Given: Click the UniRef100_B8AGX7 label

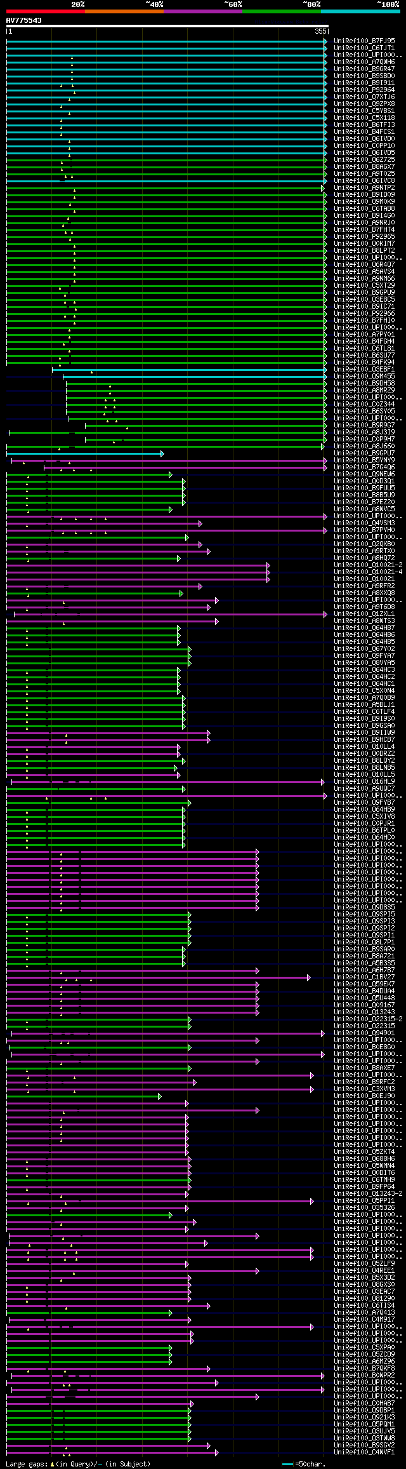Looking at the screenshot, I should click(x=364, y=166).
